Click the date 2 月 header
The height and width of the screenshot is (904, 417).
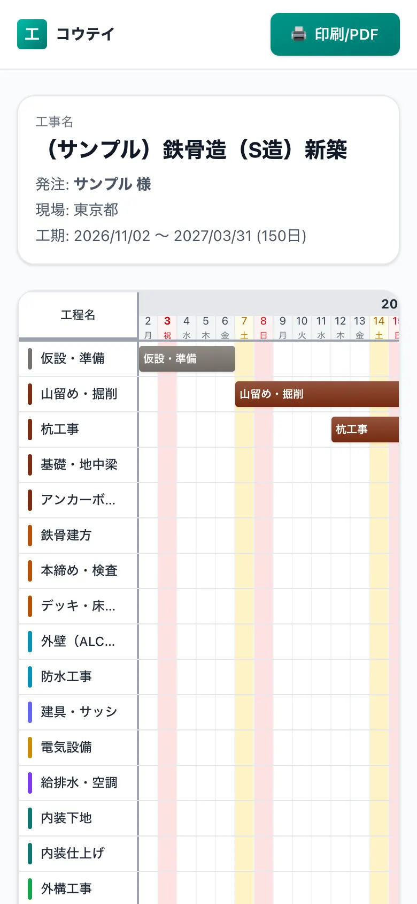coord(148,327)
